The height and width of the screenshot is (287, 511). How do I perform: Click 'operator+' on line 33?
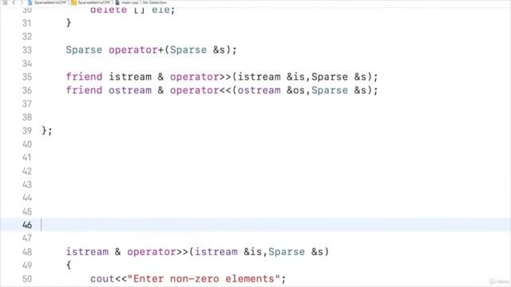coord(136,50)
